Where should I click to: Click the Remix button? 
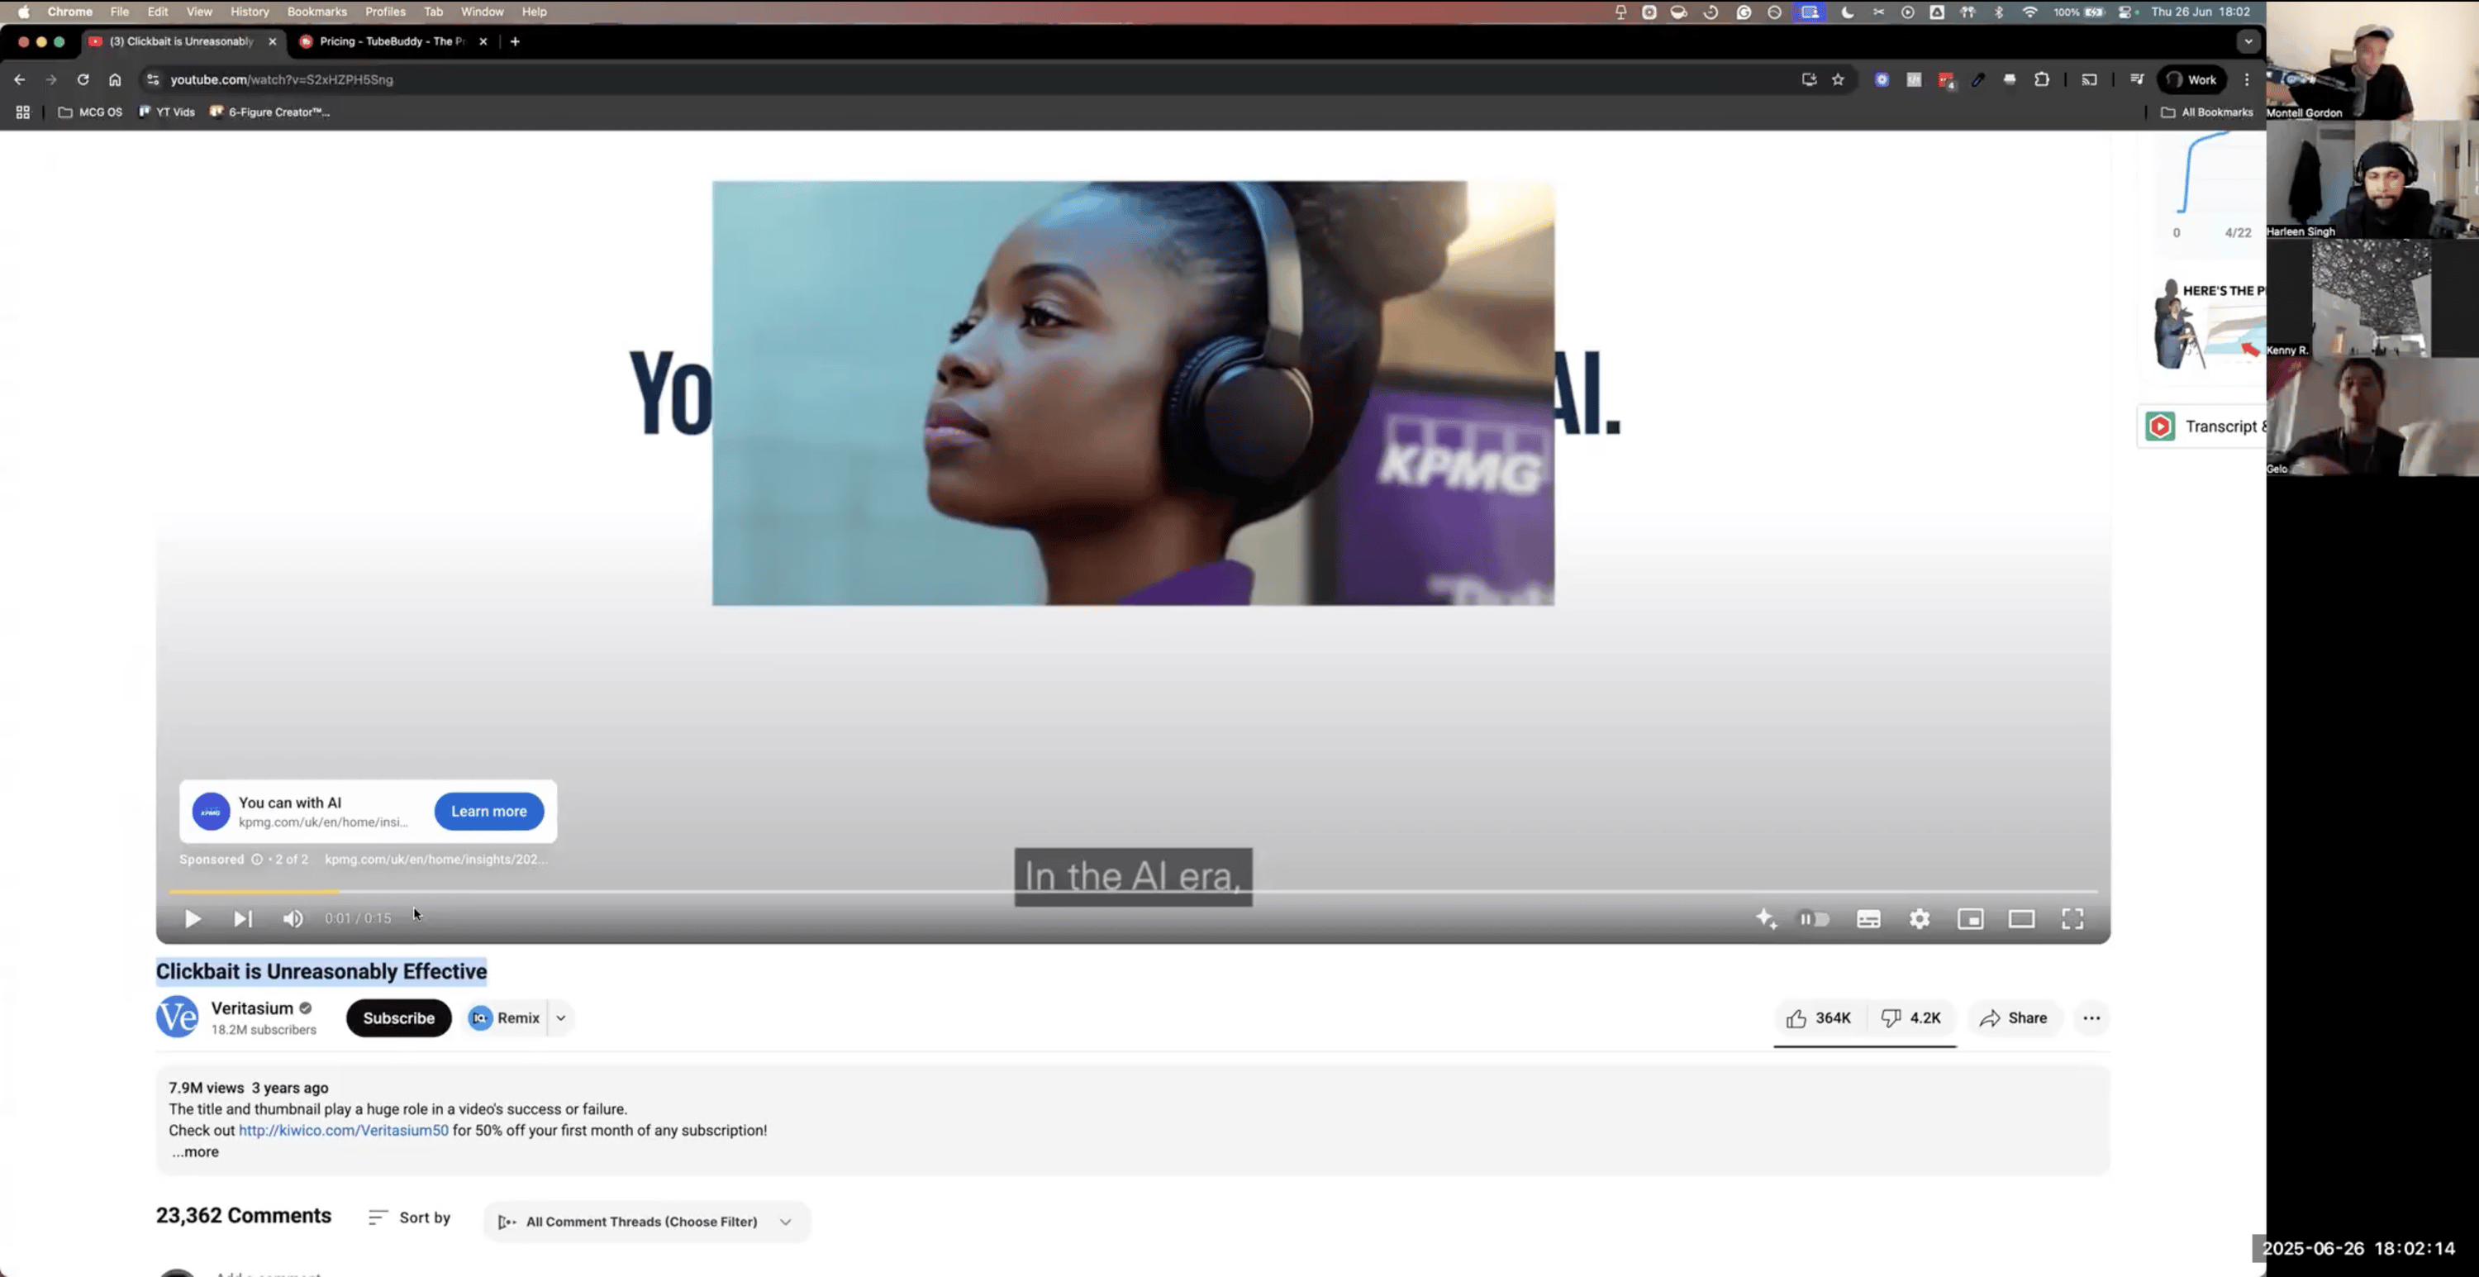click(505, 1018)
